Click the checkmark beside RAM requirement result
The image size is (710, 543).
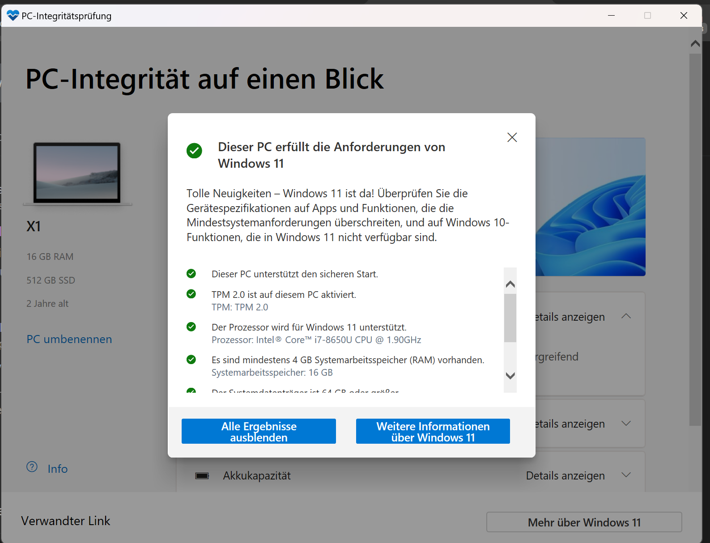click(191, 359)
